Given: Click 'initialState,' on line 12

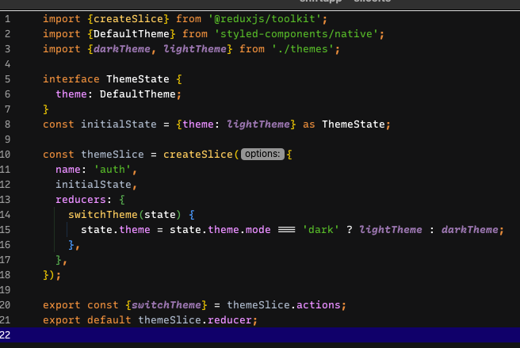Looking at the screenshot, I should point(97,185).
